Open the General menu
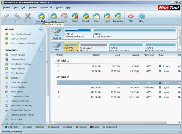This screenshot has width=182, height=134. (6, 7)
